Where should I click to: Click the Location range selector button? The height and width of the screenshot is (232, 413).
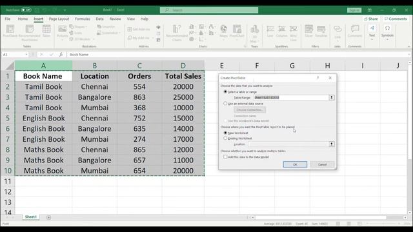tap(332, 144)
